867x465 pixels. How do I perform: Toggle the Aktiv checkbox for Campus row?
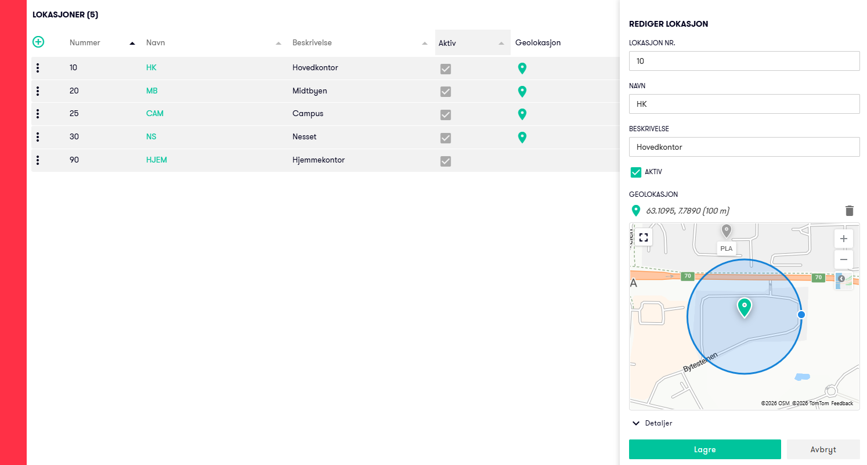(x=446, y=115)
